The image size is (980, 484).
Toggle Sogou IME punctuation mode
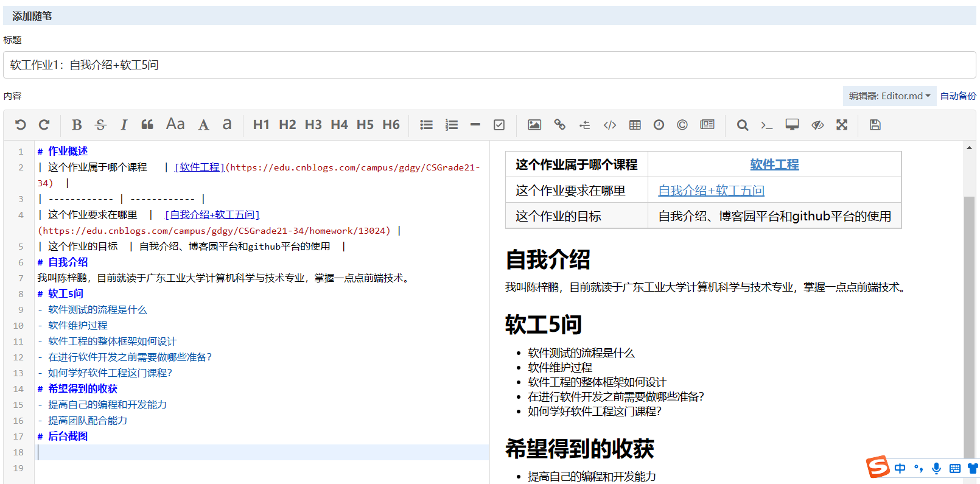point(919,468)
